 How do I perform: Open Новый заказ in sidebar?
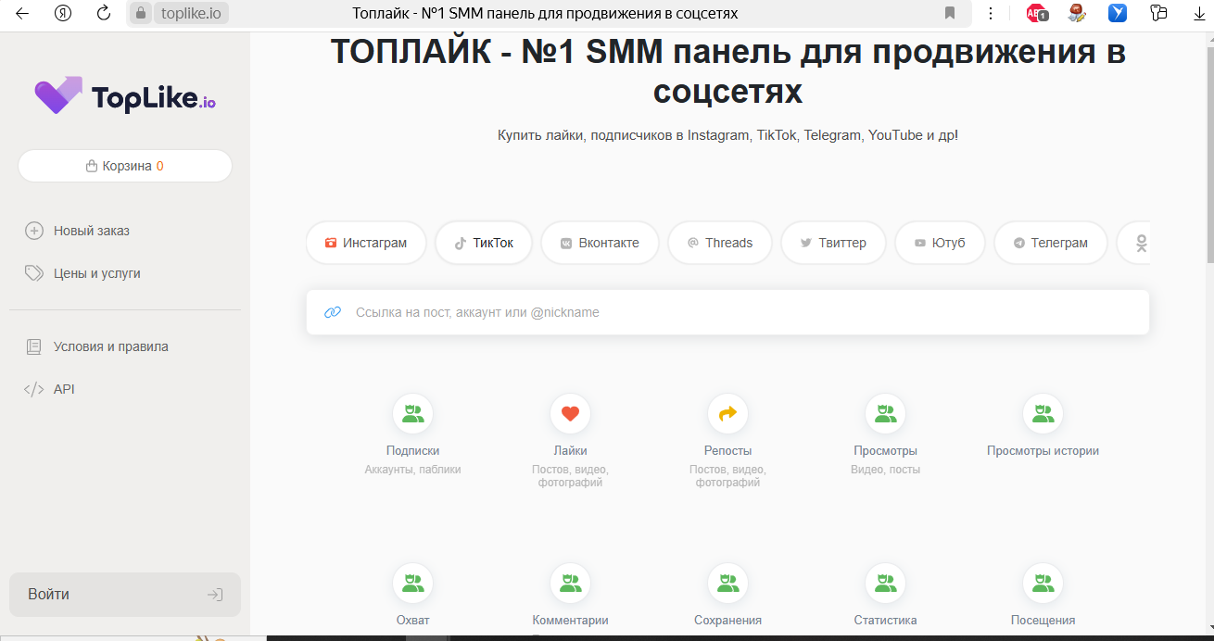[x=92, y=231]
